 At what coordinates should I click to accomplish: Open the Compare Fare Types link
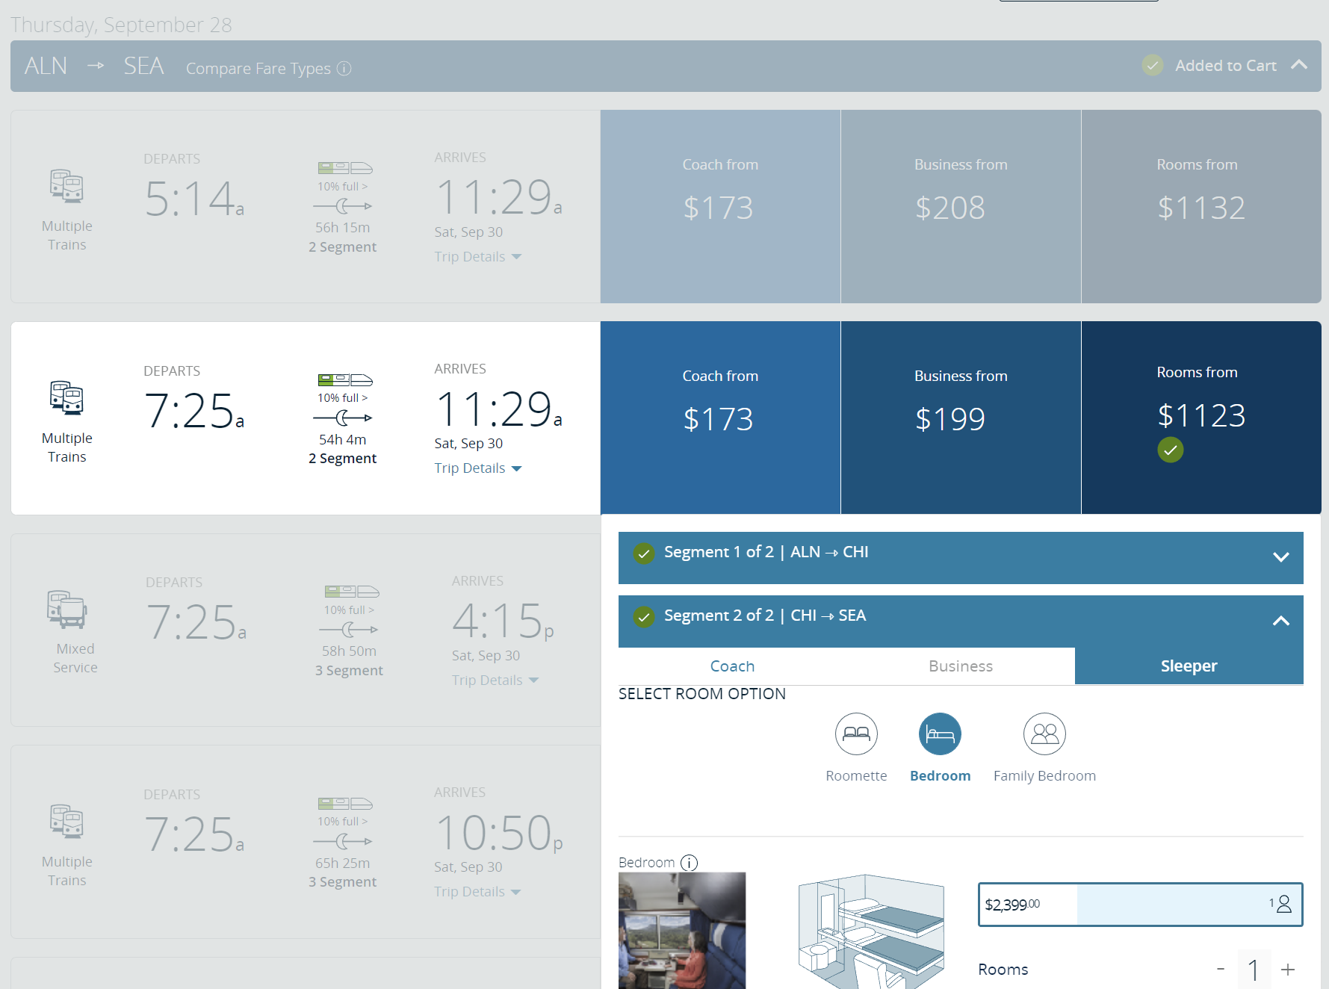258,69
